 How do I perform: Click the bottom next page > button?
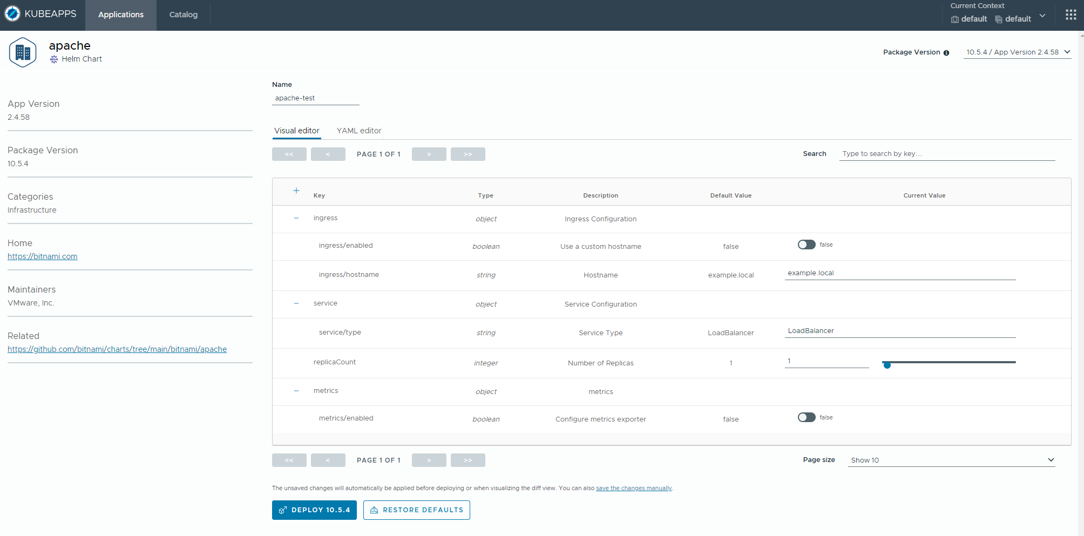tap(429, 460)
